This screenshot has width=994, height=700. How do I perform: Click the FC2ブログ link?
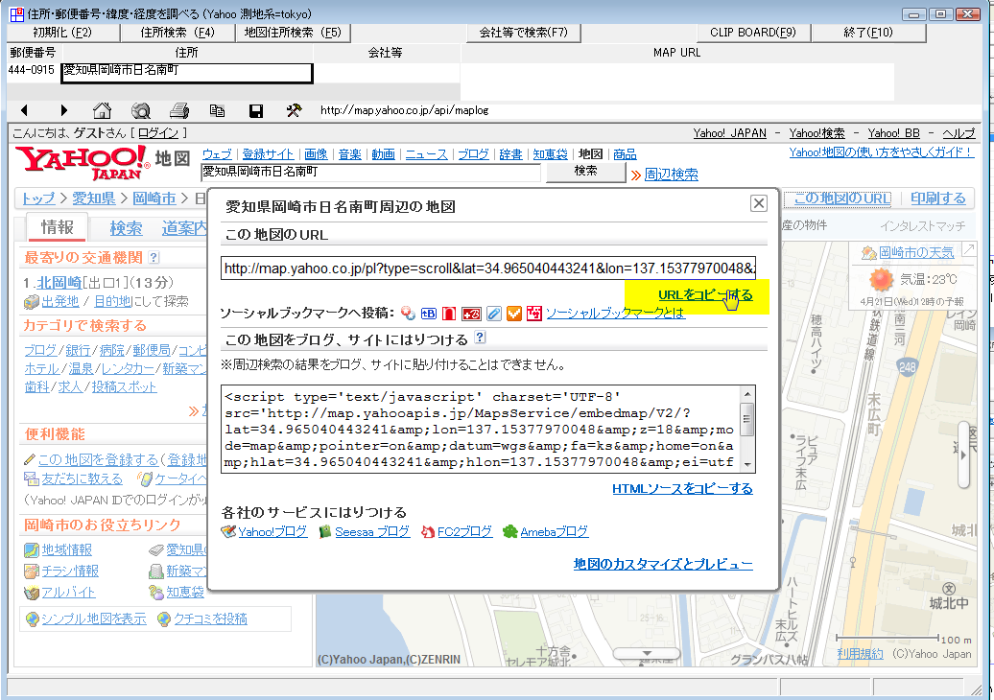click(464, 532)
